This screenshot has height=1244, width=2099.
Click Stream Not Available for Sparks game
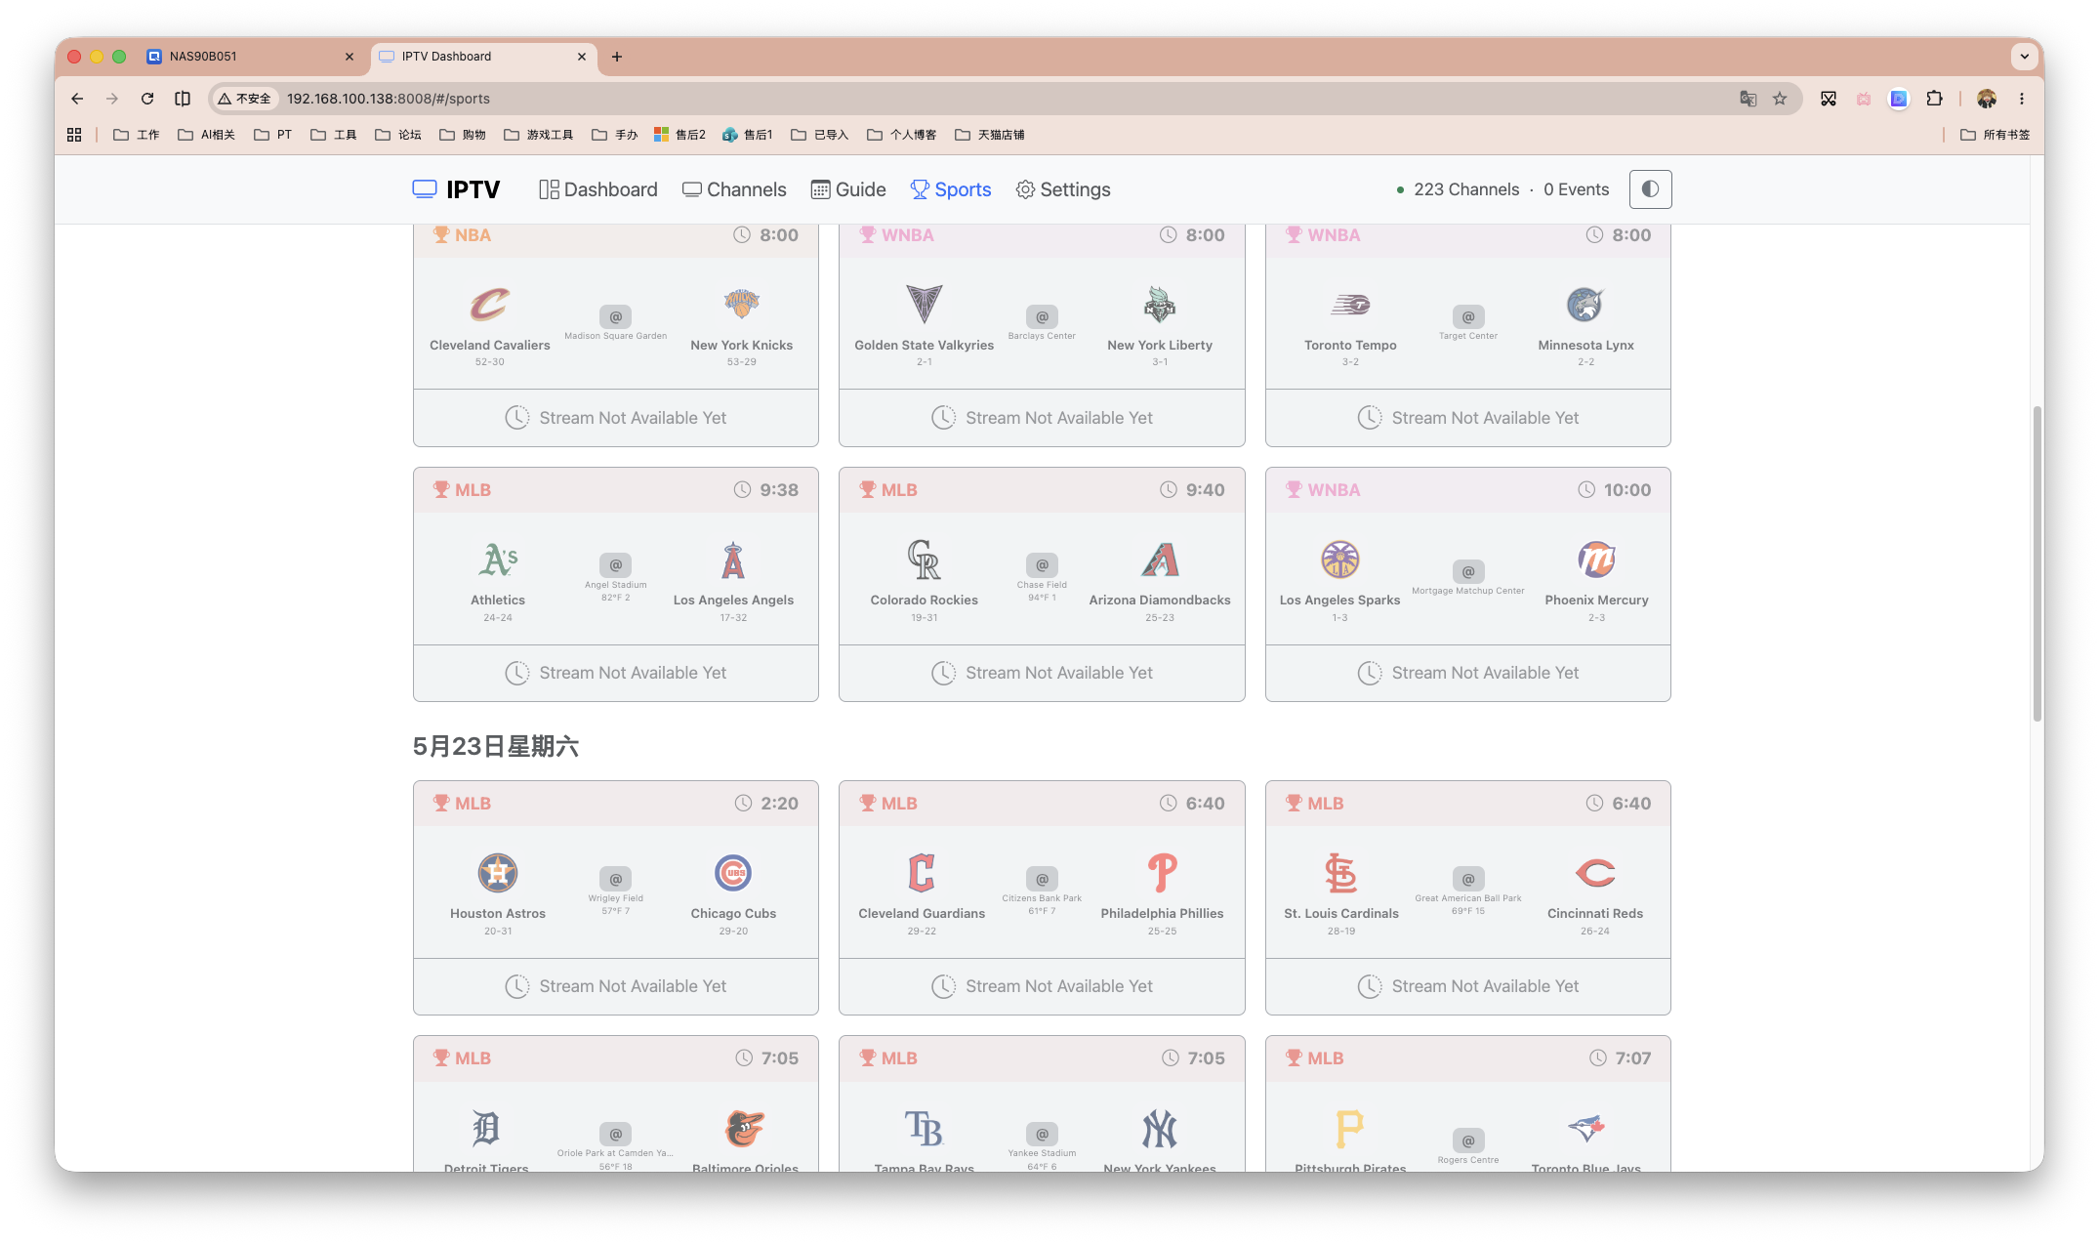[x=1468, y=673]
